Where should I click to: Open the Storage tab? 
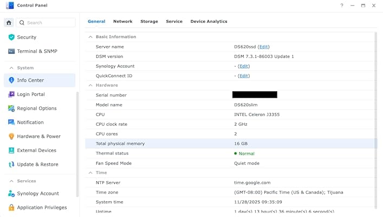point(149,21)
